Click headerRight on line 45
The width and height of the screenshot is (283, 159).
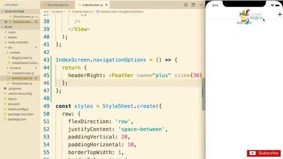tap(85, 76)
